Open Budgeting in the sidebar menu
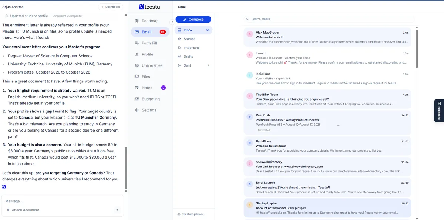Viewport: 444px width, 220px height. [x=150, y=99]
